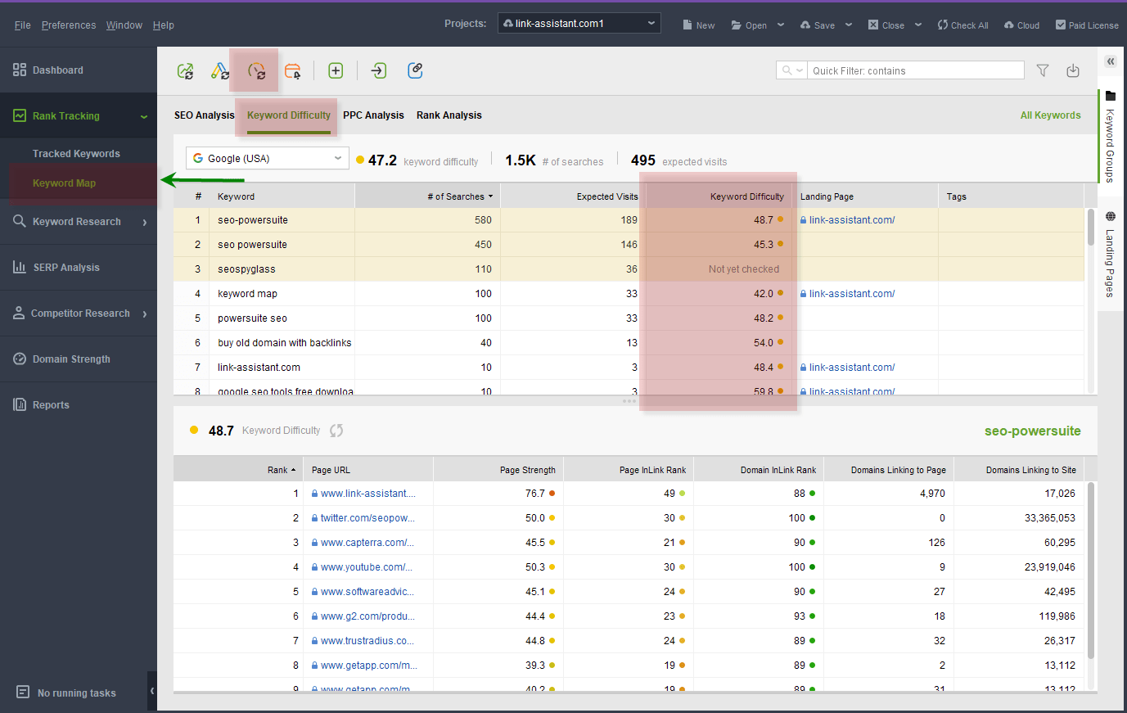
Task: Select the seospyglass keyword row
Action: point(629,269)
